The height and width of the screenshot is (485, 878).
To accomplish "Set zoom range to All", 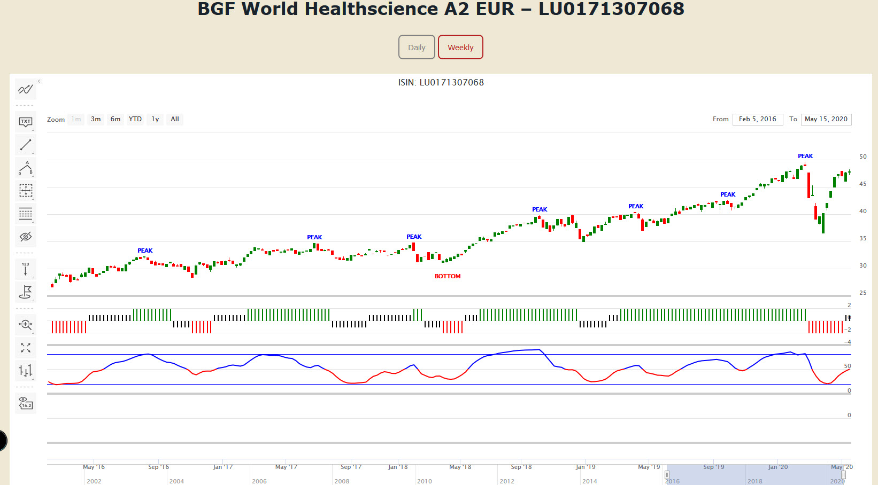I will click(x=175, y=119).
